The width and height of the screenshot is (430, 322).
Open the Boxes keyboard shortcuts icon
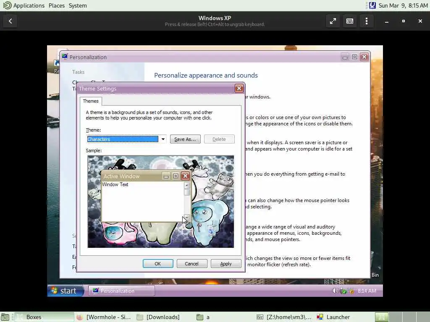point(350,21)
